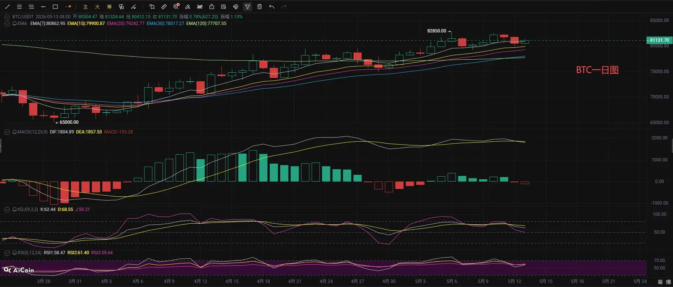Undo the last action
This screenshot has width=673, height=287.
(x=272, y=7)
